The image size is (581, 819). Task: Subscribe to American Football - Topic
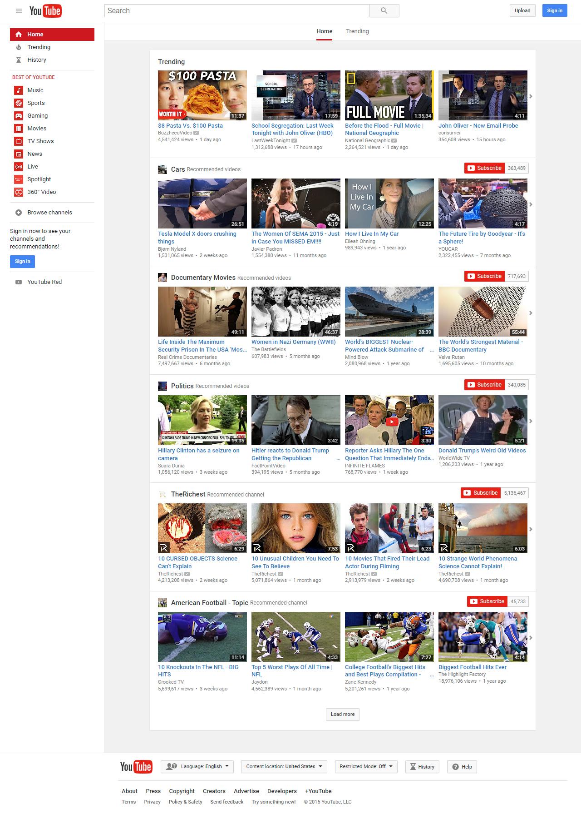click(487, 601)
